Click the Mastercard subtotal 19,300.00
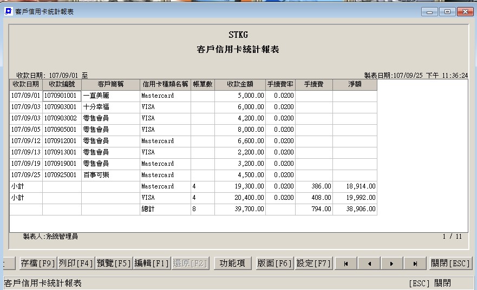The height and width of the screenshot is (290, 477). pos(240,186)
